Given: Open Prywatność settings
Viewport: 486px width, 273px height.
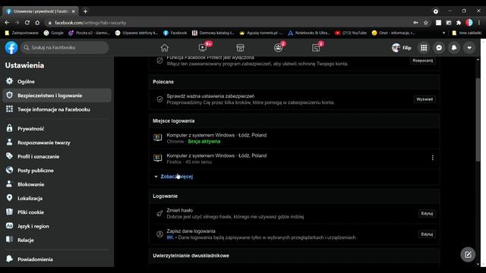Looking at the screenshot, I should click(x=57, y=128).
